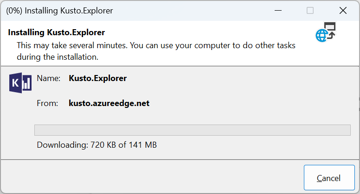Click "during the installation." description line
This screenshot has height=194, width=360.
point(58,57)
